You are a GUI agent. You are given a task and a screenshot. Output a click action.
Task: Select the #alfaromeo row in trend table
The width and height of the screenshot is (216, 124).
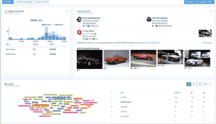pos(36,54)
